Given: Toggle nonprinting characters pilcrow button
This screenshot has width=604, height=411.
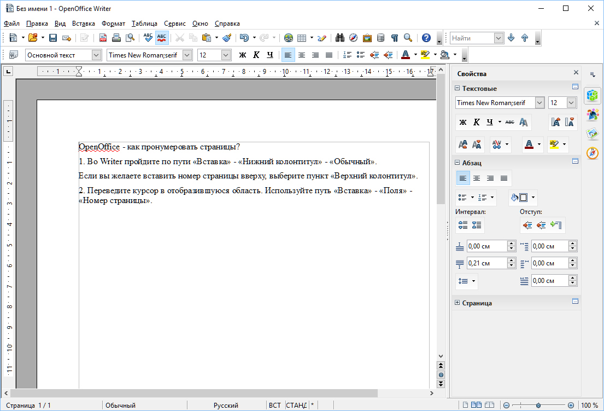Looking at the screenshot, I should [x=394, y=38].
